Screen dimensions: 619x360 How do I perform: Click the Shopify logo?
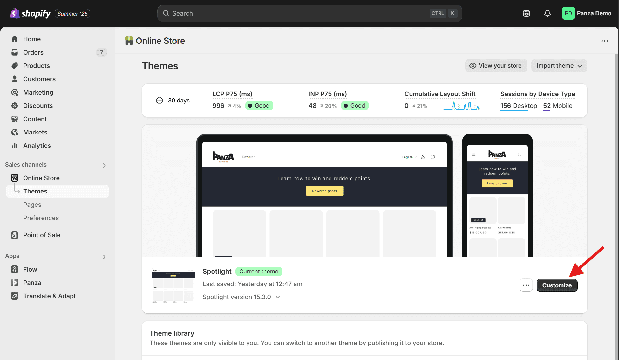30,13
